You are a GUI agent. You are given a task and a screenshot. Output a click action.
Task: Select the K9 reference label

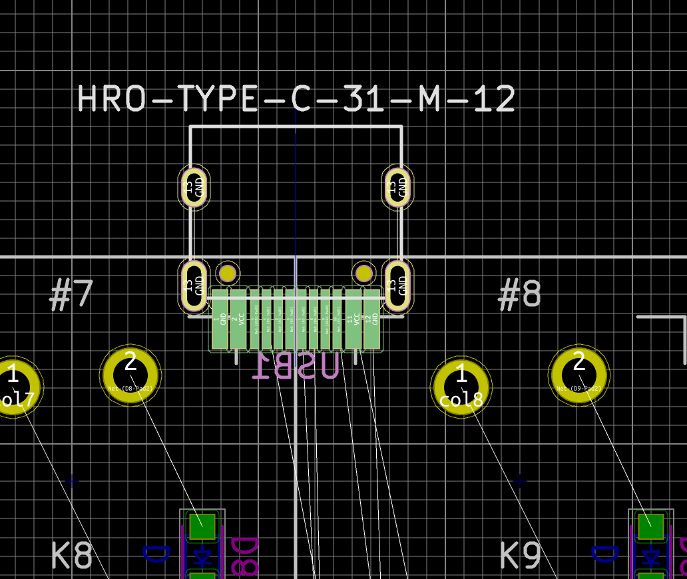pos(520,556)
